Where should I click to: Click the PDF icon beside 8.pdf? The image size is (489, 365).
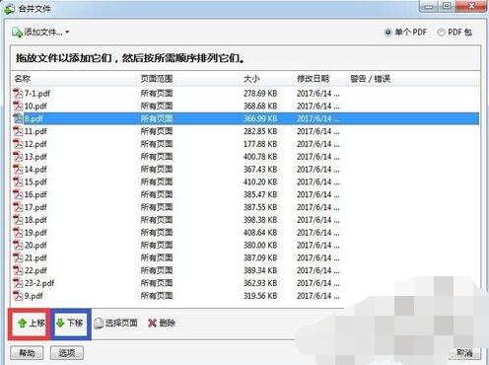pos(18,118)
